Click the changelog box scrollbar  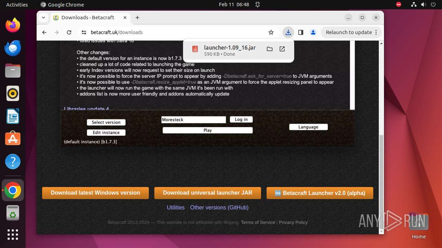tap(352, 75)
